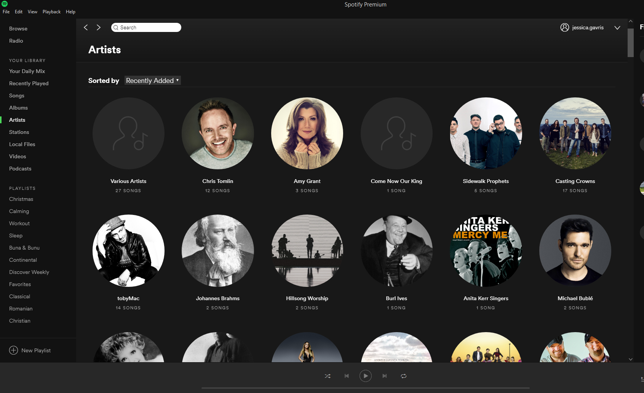Click the scroll-down chevron on the right edge
The image size is (644, 393).
(x=630, y=359)
